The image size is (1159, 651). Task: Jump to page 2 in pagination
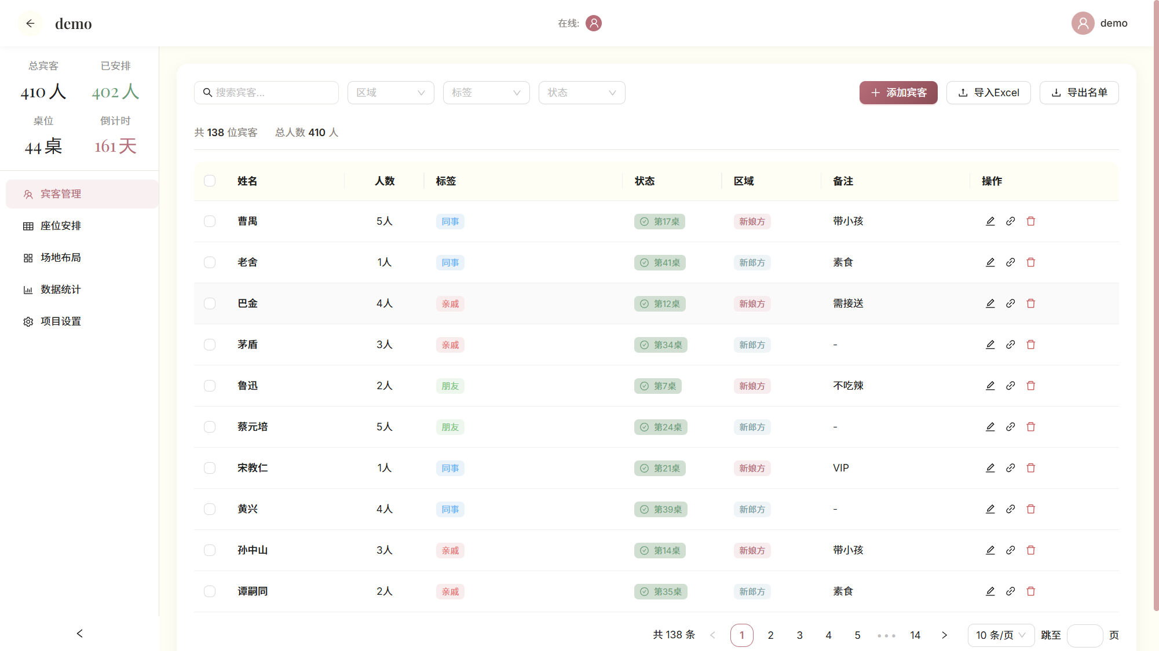(770, 635)
